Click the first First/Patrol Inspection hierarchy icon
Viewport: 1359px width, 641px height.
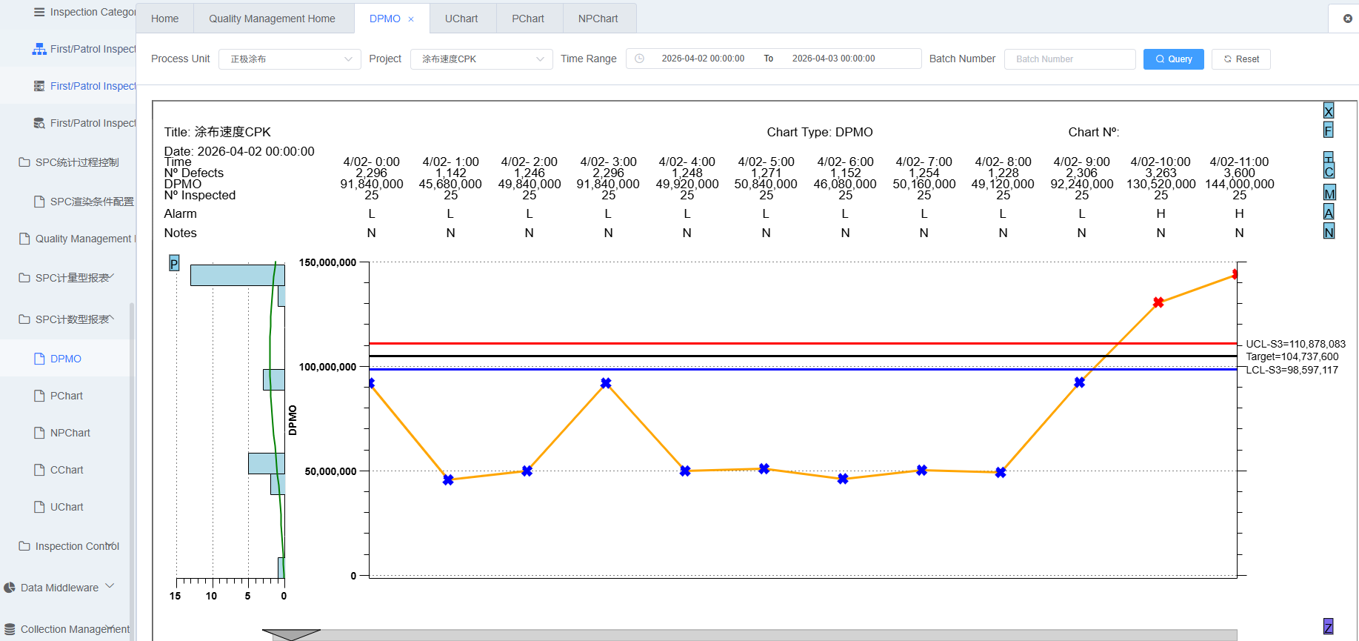pyautogui.click(x=39, y=49)
